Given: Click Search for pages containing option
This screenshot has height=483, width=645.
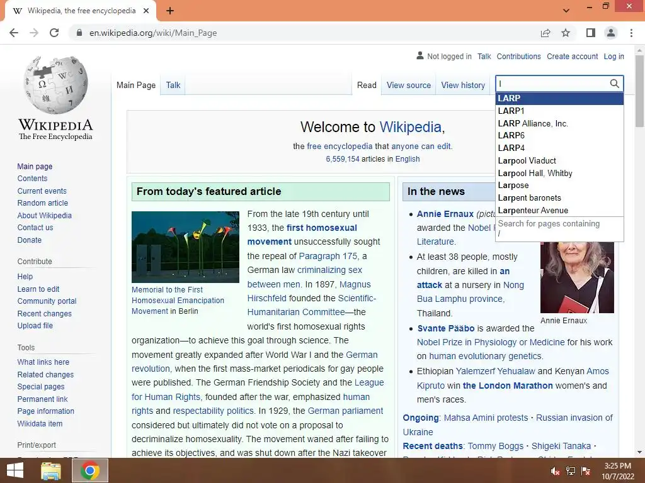Looking at the screenshot, I should click(559, 229).
